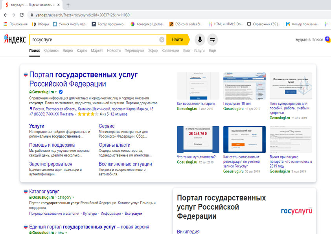Expand dropdown arrow next to Gosuslugi.ru
The image size is (331, 234).
pyautogui.click(x=56, y=92)
